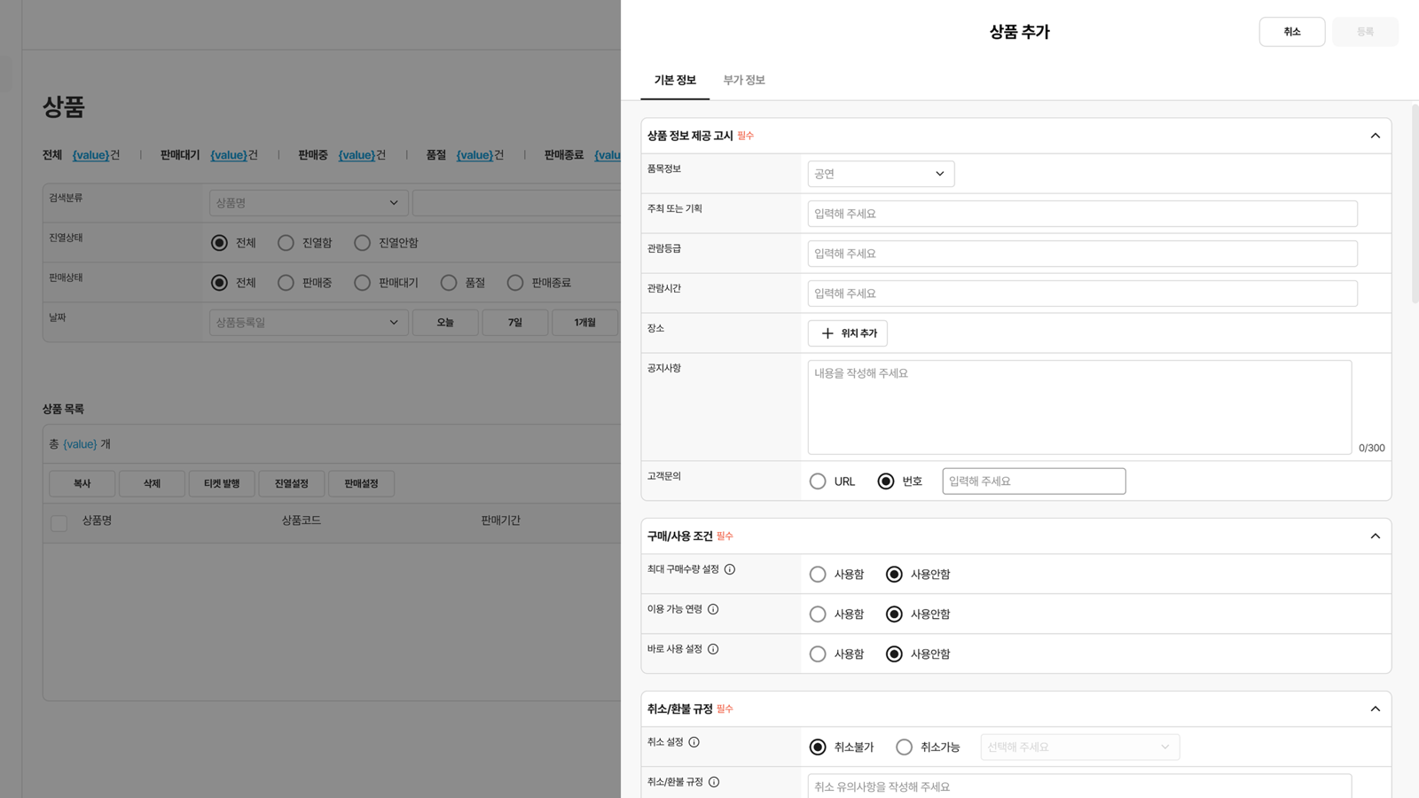Select the URL radio for 고객문의

point(818,481)
